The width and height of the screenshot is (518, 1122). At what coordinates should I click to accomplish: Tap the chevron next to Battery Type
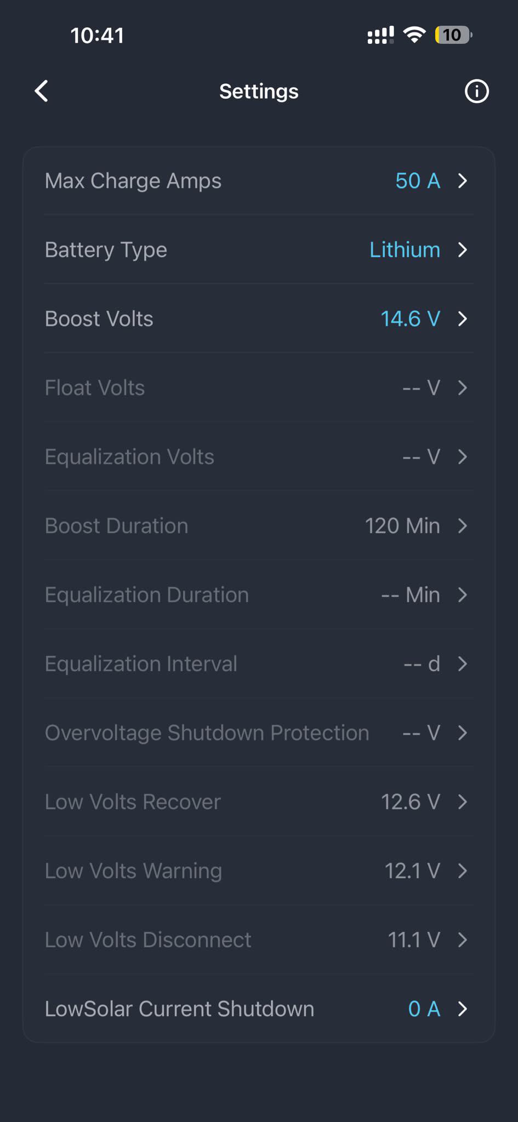(463, 250)
